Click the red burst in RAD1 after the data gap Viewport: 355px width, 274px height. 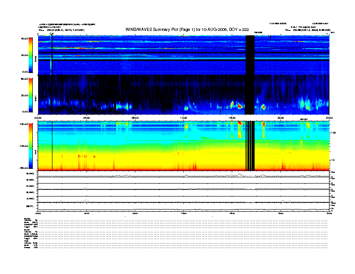(x=263, y=107)
